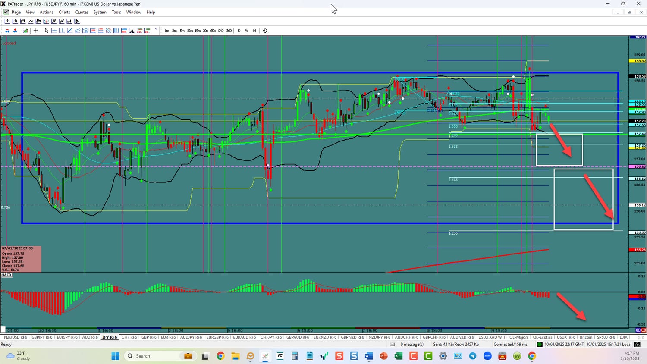Select the line chart type icon

(31, 21)
